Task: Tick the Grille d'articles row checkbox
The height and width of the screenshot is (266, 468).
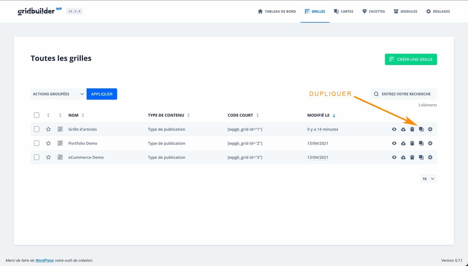Action: tap(37, 129)
